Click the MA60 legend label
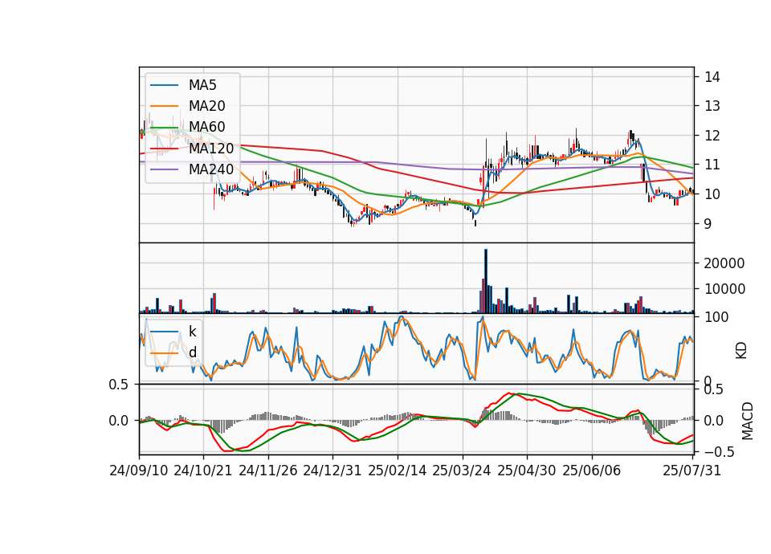This screenshot has width=771, height=554. (206, 127)
